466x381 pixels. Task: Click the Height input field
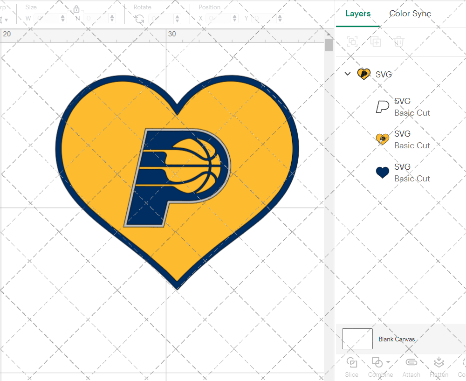96,19
